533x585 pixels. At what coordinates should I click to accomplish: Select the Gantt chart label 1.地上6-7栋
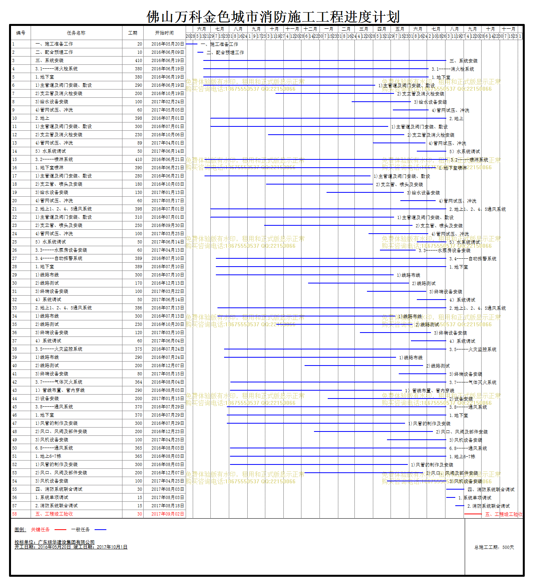462,457
